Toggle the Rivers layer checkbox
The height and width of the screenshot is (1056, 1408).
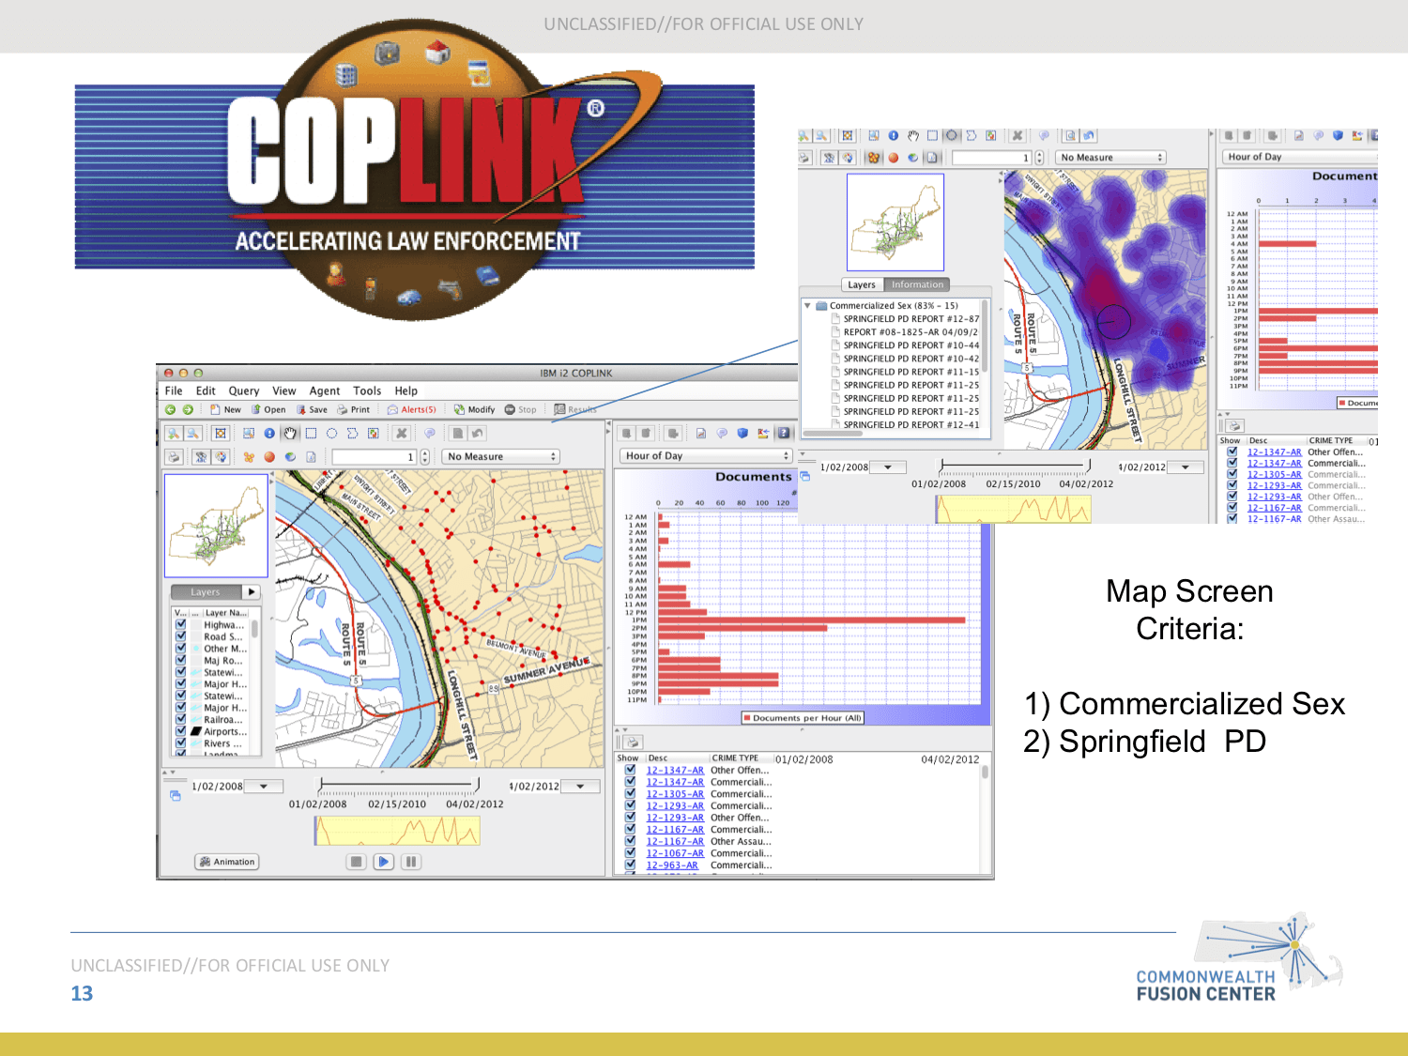click(x=180, y=742)
